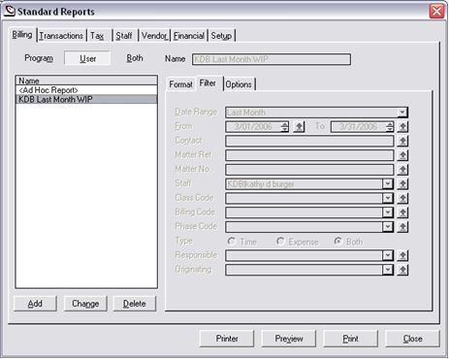Click the lookup icon for Responsible field
The width and height of the screenshot is (449, 359).
(x=402, y=255)
